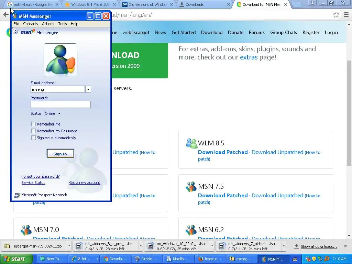
Task: Click the webEscargot navigation link
Action: point(136,33)
